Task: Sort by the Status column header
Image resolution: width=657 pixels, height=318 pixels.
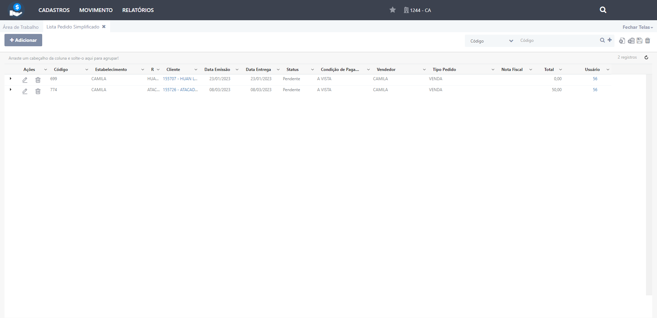Action: (x=292, y=70)
